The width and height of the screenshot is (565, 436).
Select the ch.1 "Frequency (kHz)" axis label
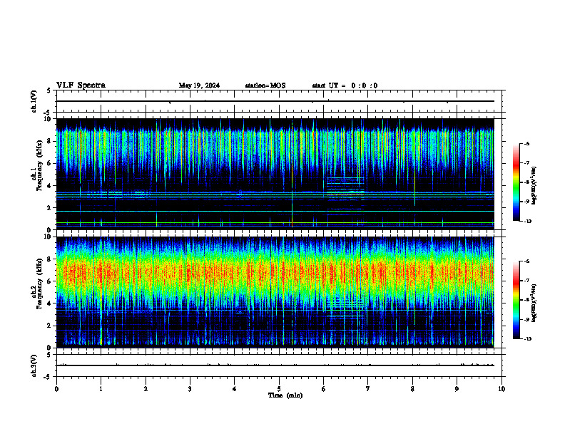[39, 165]
